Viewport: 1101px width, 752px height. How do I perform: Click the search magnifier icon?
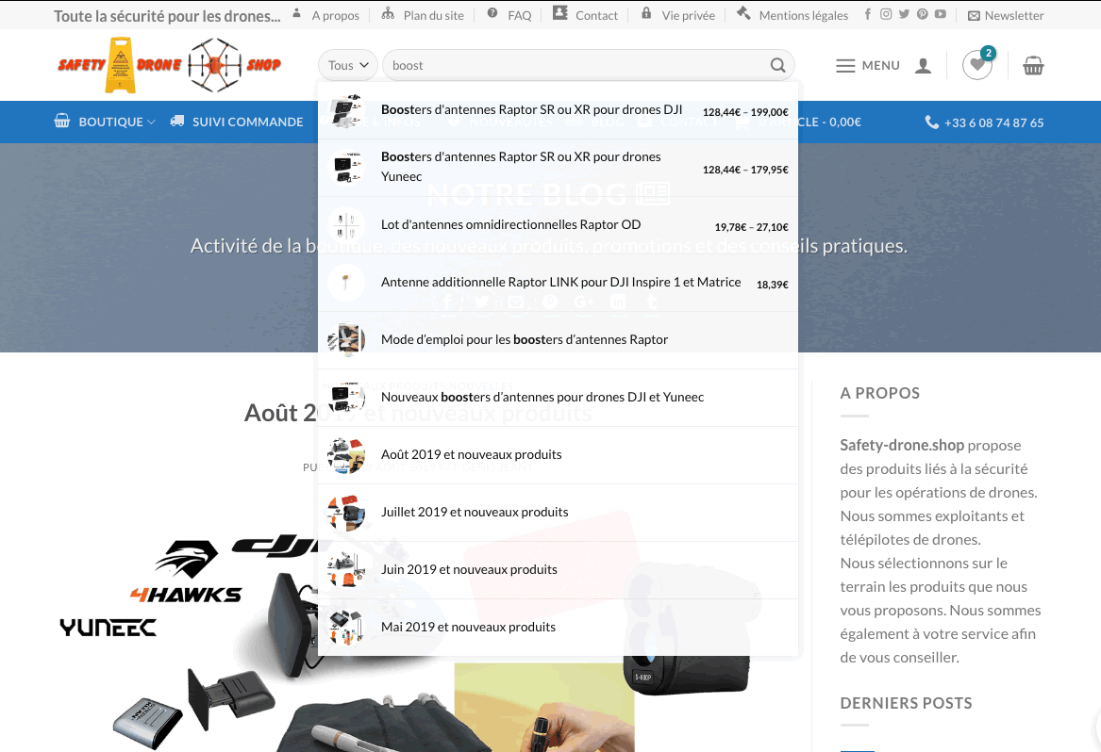pyautogui.click(x=777, y=65)
